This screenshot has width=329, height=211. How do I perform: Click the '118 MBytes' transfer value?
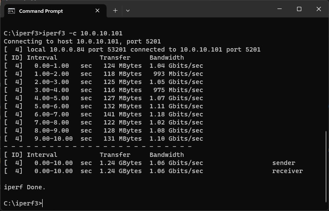click(x=123, y=74)
